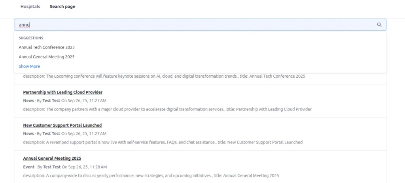Screen dimensions: 405x183
Task: Expand suggestions with Show More
Action: tap(29, 66)
